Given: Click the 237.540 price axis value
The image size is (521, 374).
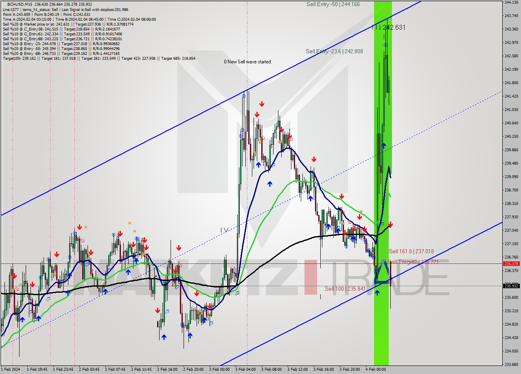Looking at the screenshot, I should coord(511,230).
